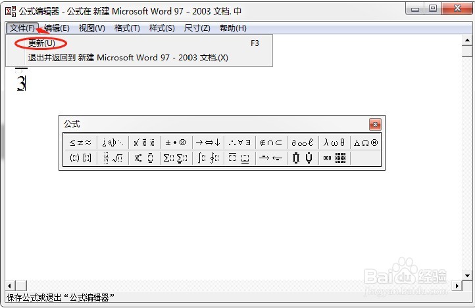The height and width of the screenshot is (308, 475).
Task: Open the subscript and superscript templates palette
Action: click(144, 158)
